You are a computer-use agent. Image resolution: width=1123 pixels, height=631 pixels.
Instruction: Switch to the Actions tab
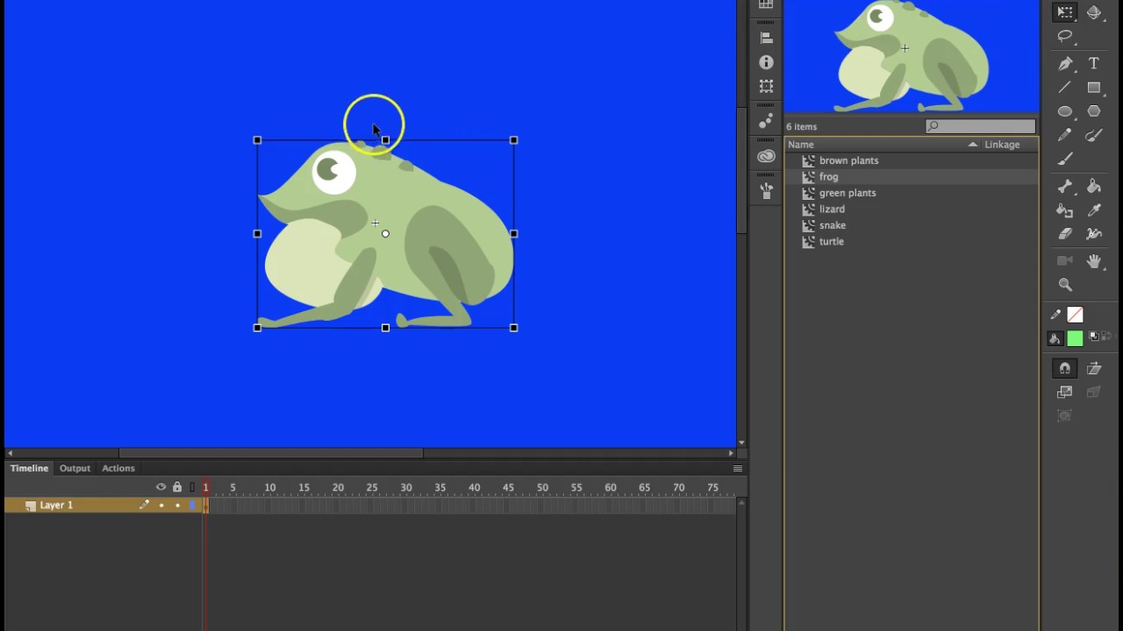tap(118, 468)
